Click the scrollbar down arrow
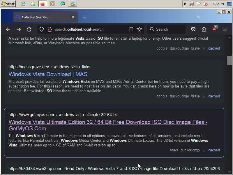Screen dimensions: 233x175 [x=229, y=171]
